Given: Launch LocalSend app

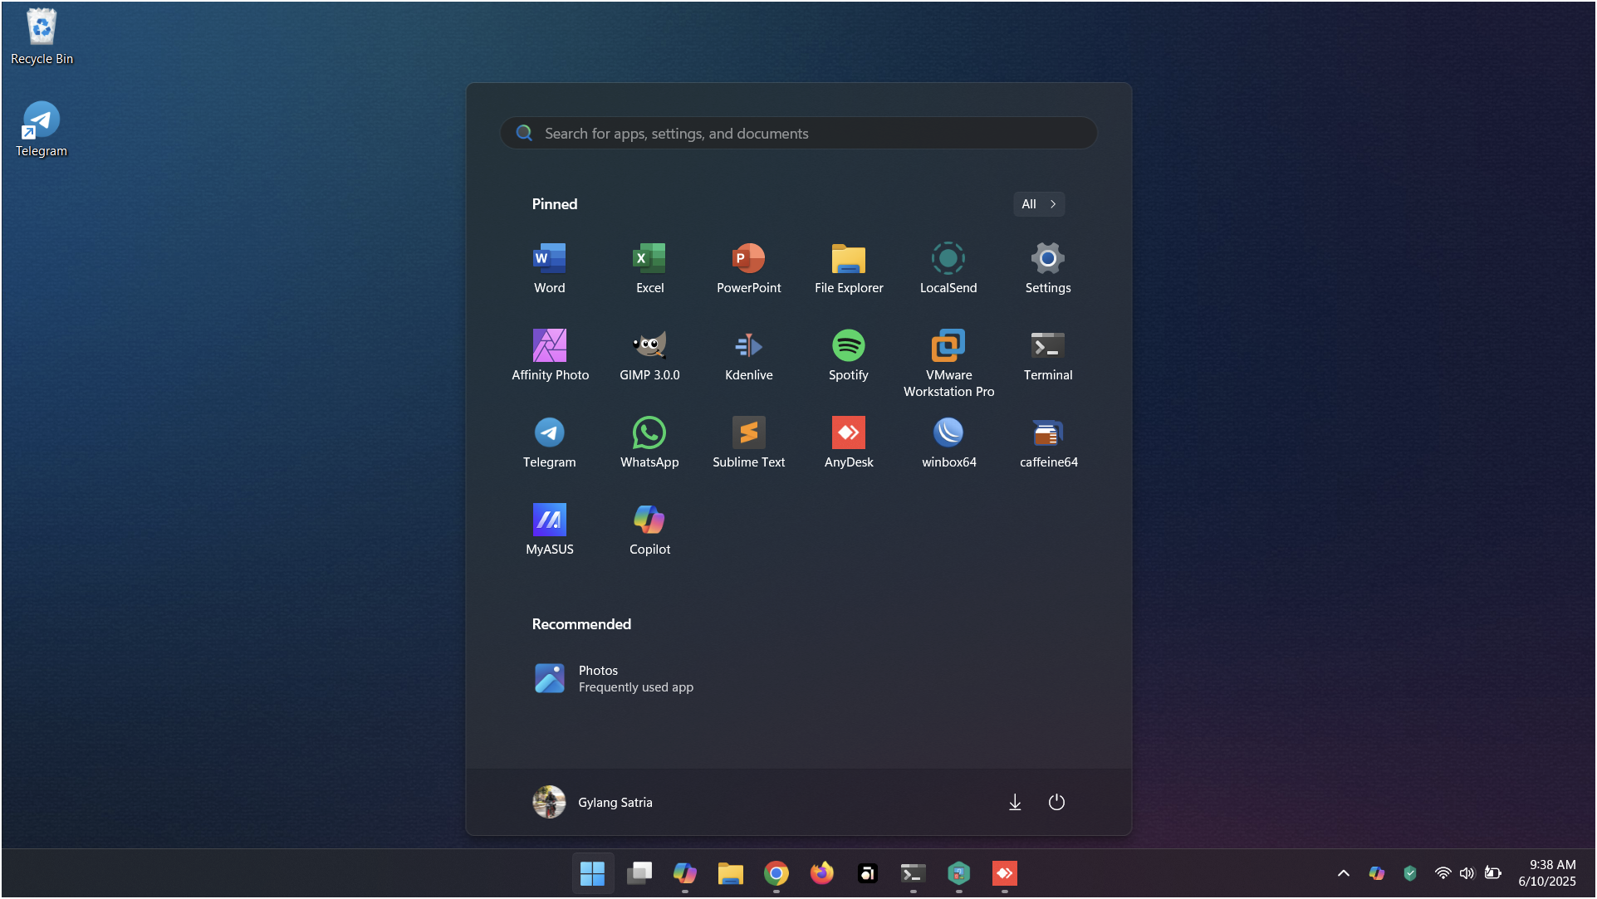Looking at the screenshot, I should coord(948,268).
